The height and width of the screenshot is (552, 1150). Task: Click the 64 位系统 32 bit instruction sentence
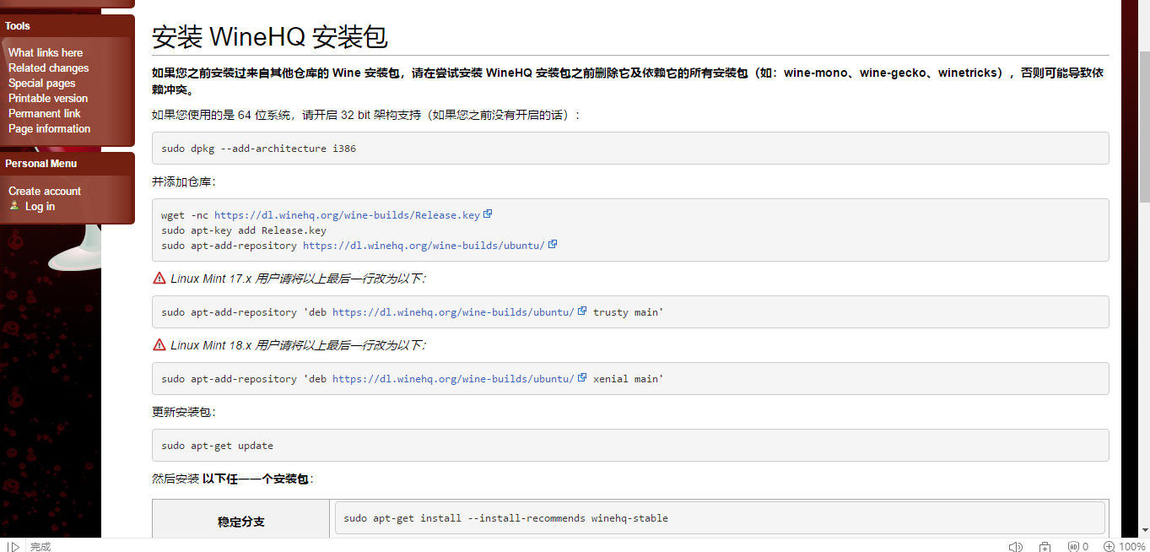pos(366,115)
